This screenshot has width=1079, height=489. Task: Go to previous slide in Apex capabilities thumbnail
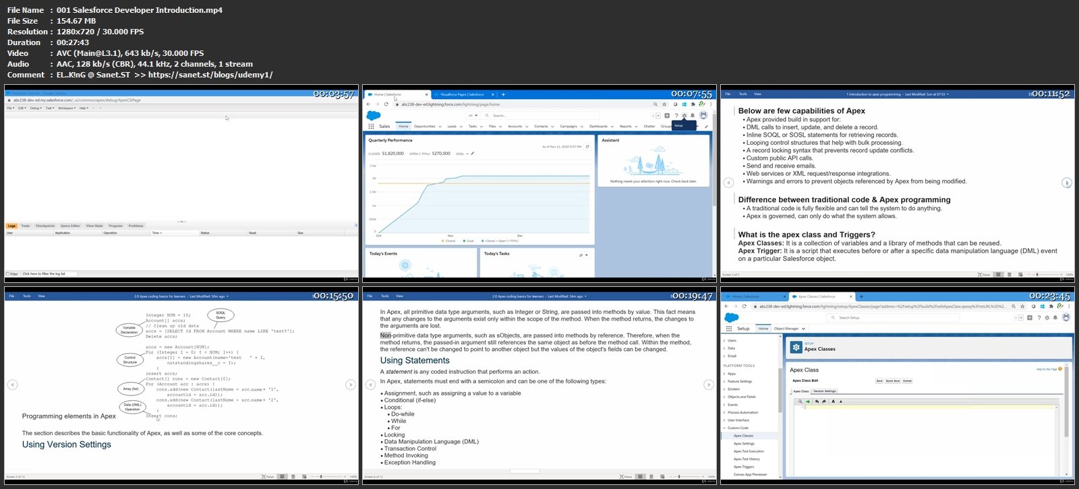(x=728, y=183)
